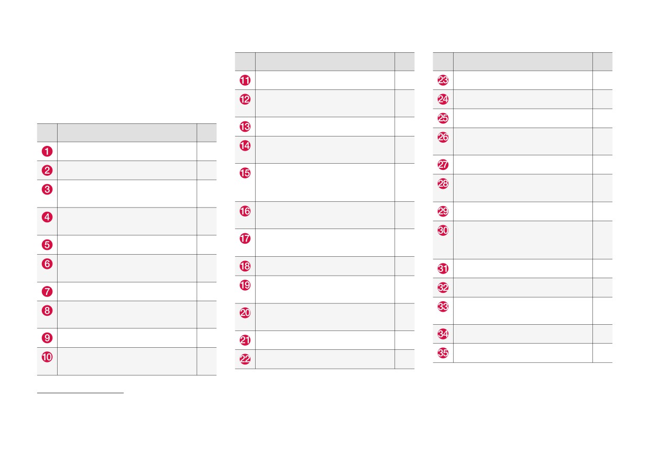Image resolution: width=649 pixels, height=456 pixels.
Task: Select the red number 33 badge
Action: pos(443,307)
